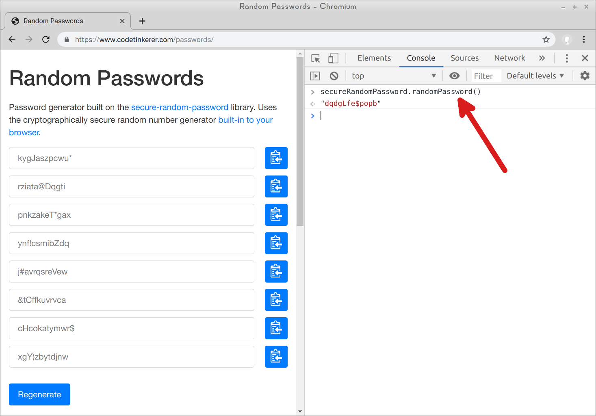Screen dimensions: 596x416
Task: Open the console sidebar panel
Action: click(x=315, y=76)
